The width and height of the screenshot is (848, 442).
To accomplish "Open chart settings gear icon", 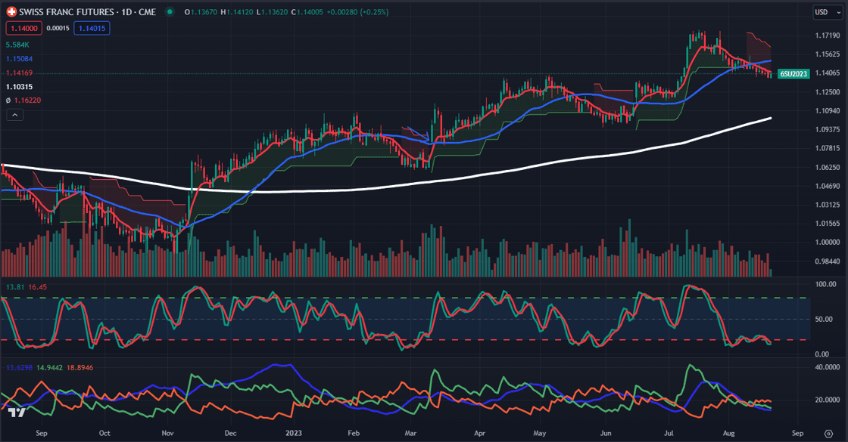I will tap(828, 434).
